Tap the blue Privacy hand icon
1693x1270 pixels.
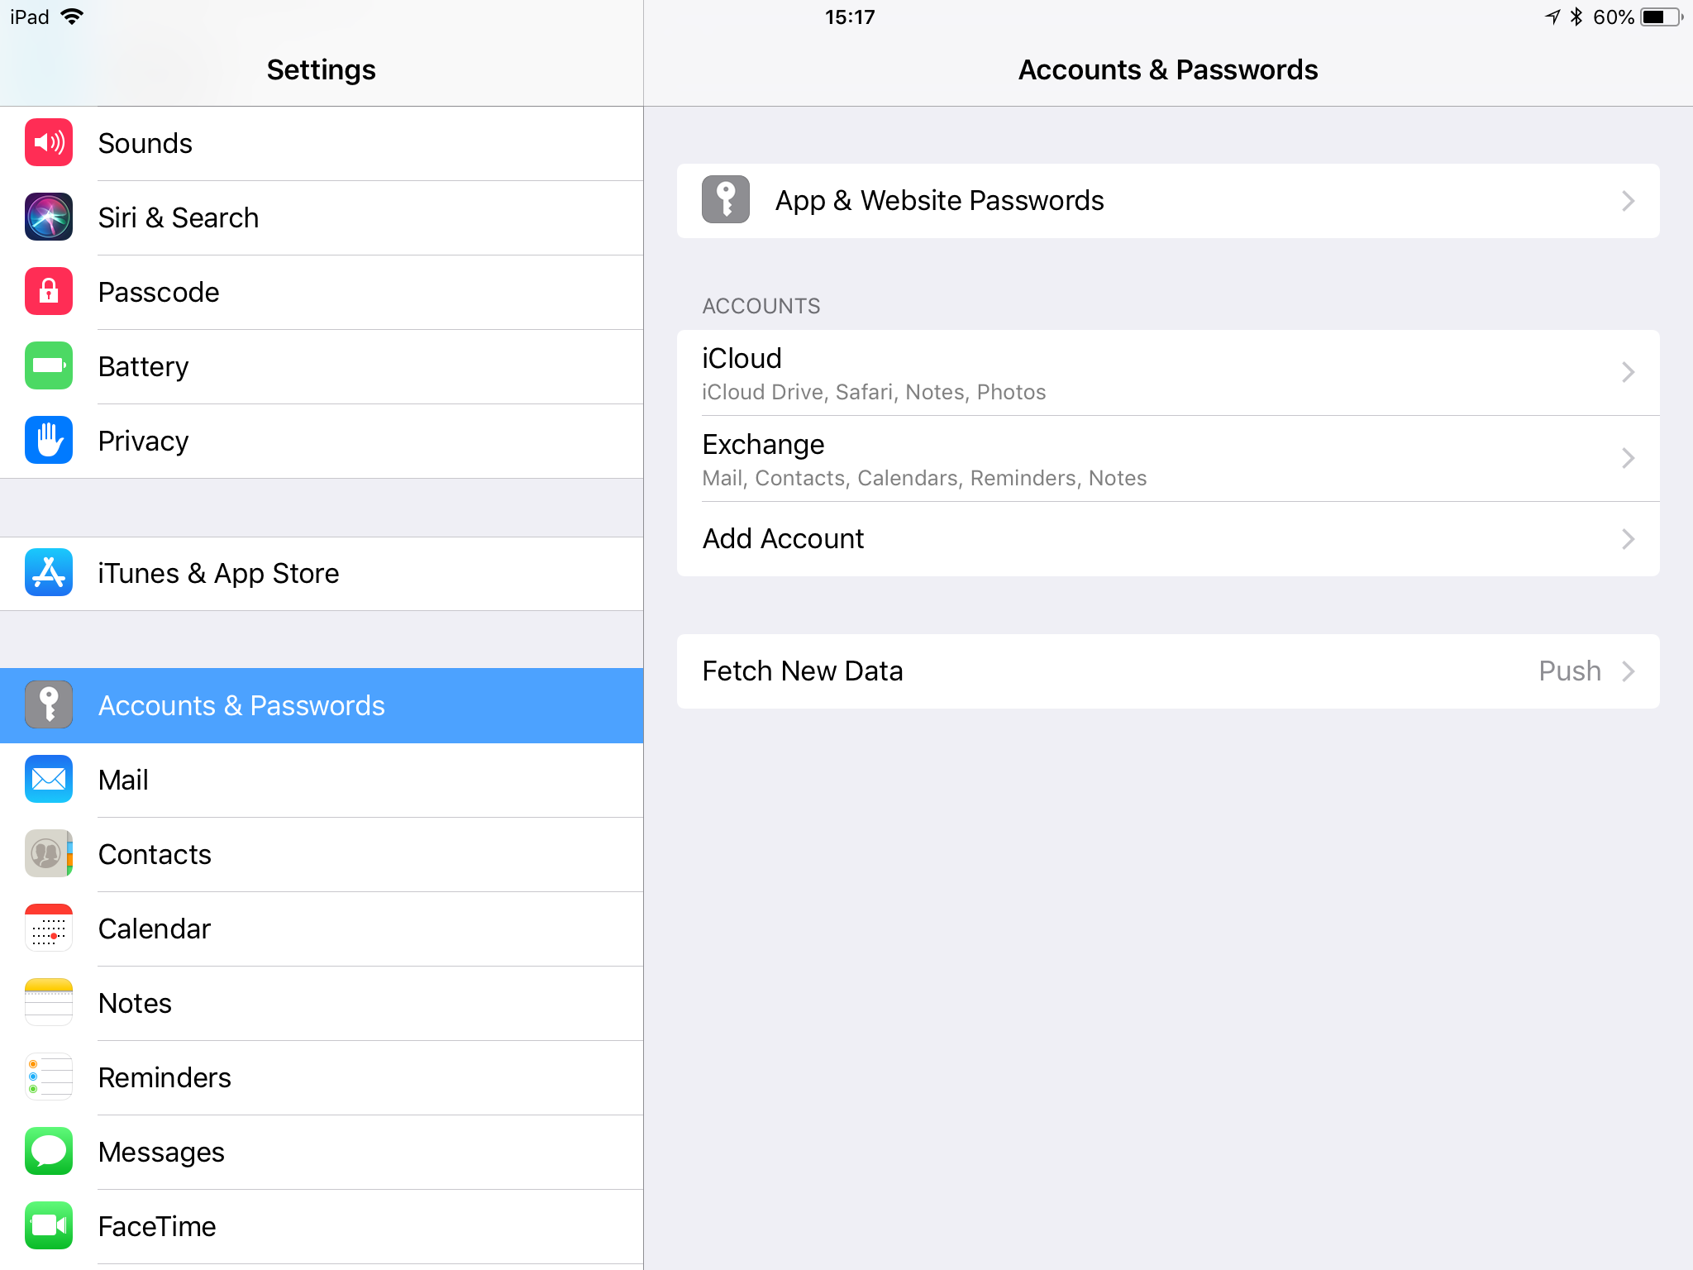49,441
